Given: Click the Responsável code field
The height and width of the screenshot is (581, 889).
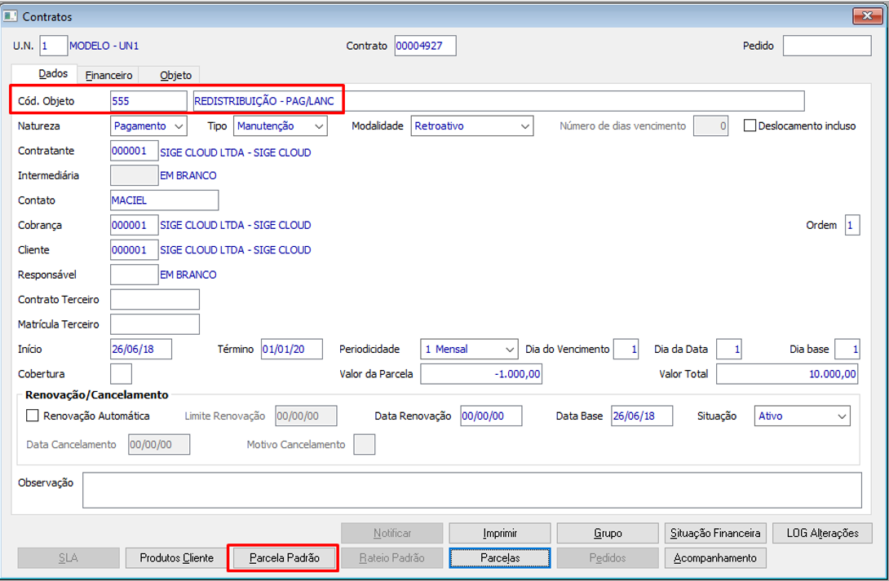Looking at the screenshot, I should pyautogui.click(x=134, y=275).
